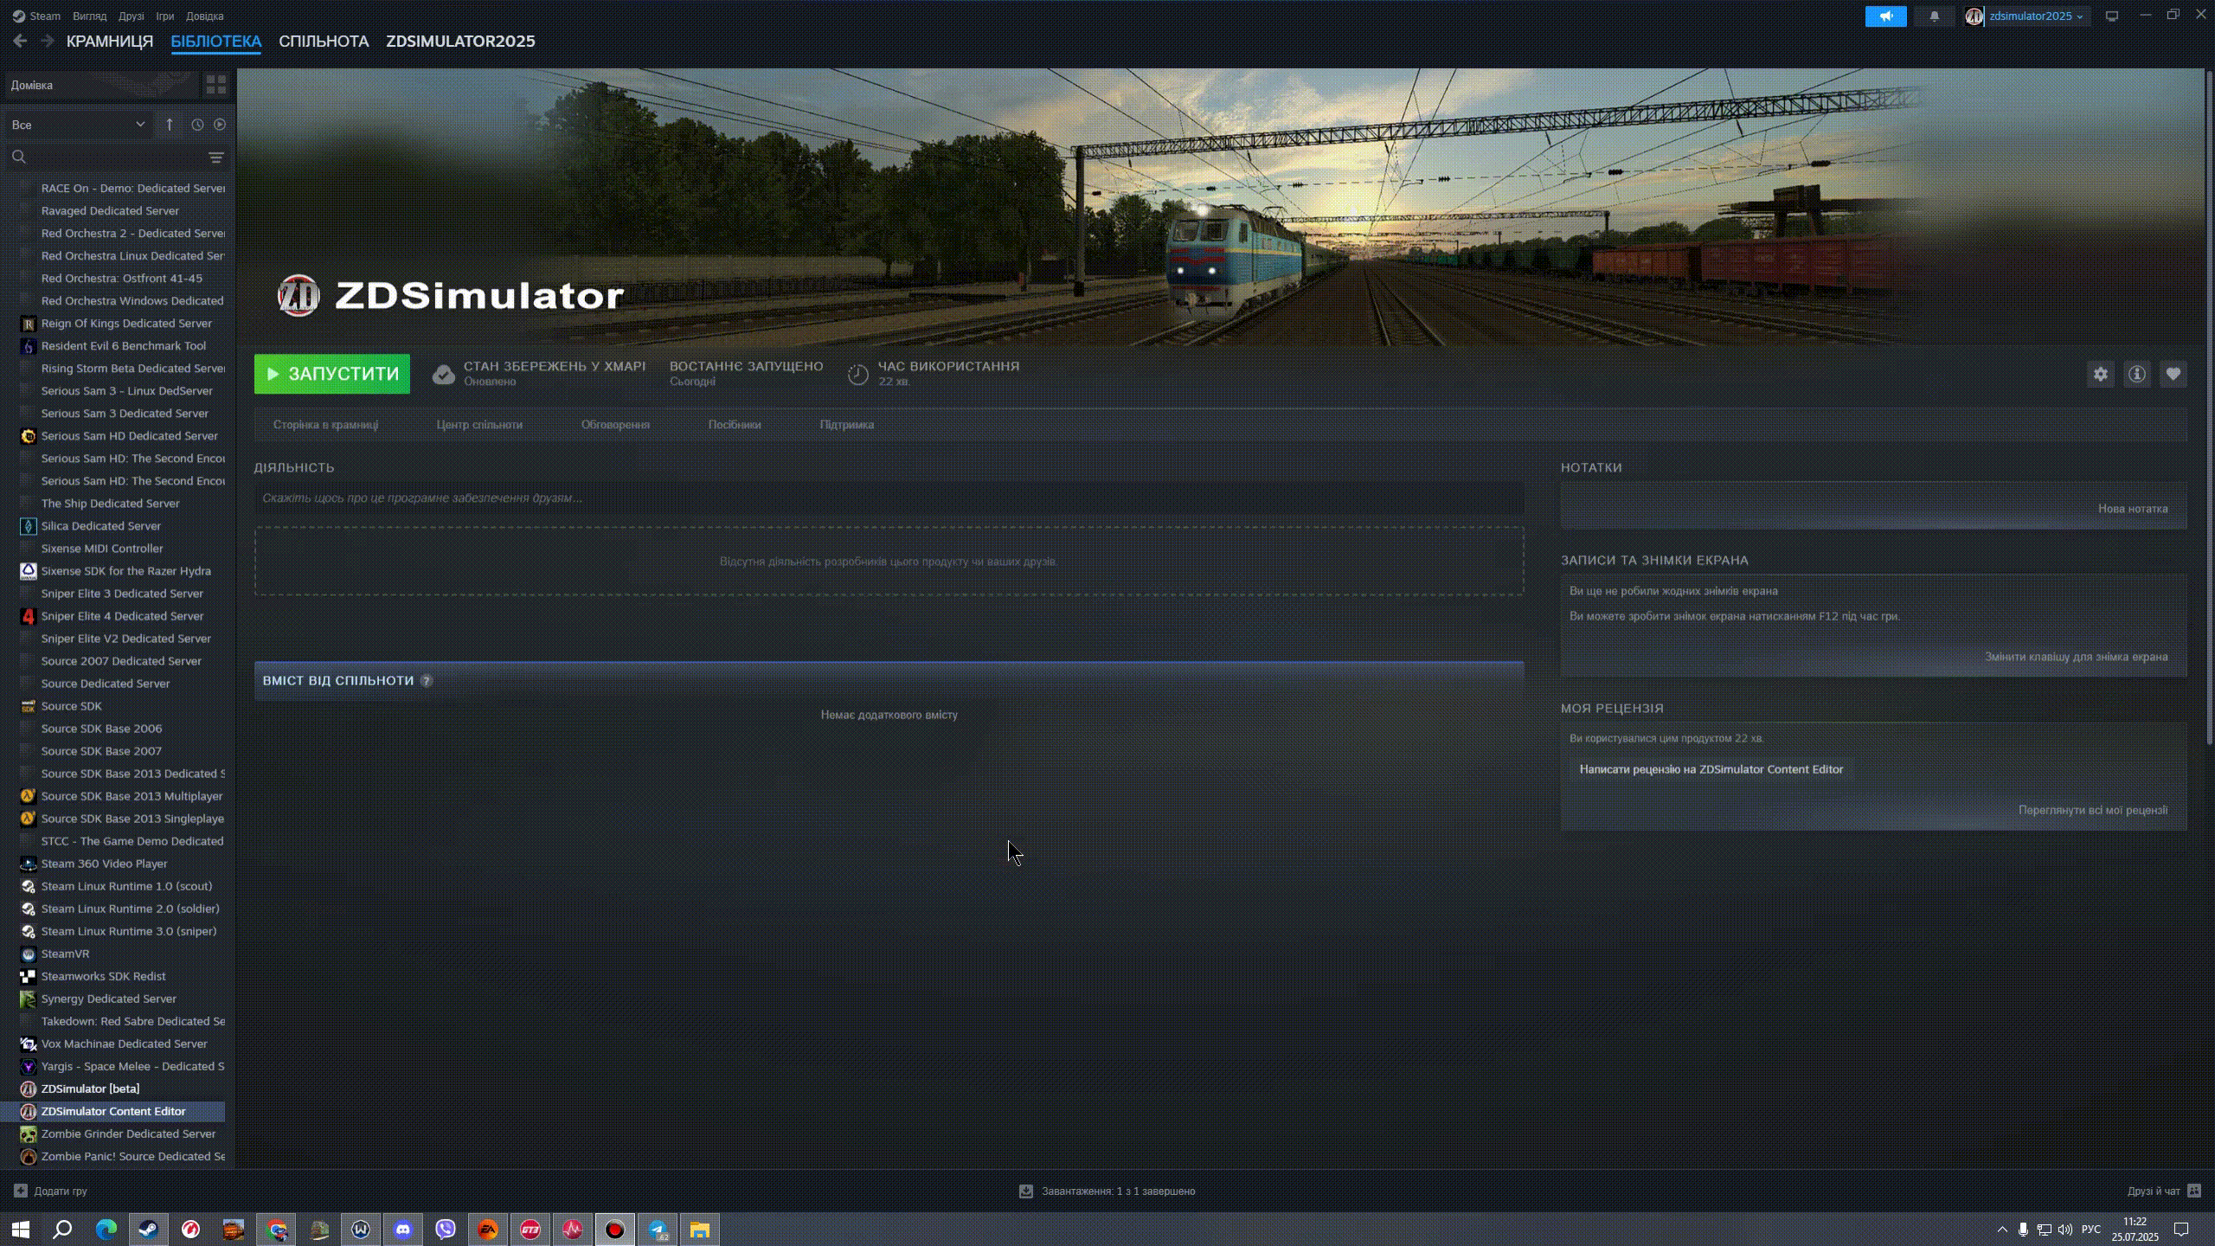Enter Big Picture mode via monitor icon
The height and width of the screenshot is (1246, 2215).
point(2112,16)
